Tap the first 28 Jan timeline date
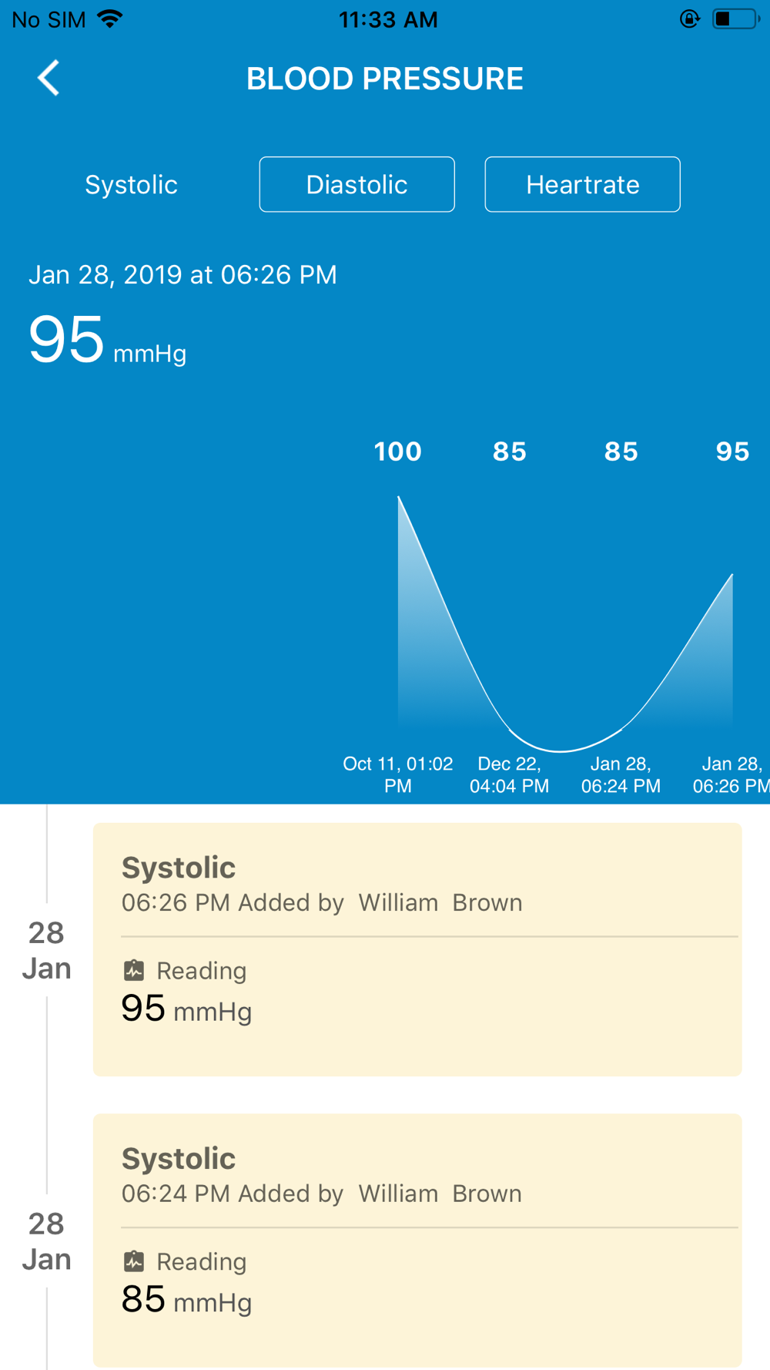The image size is (770, 1370). [46, 950]
